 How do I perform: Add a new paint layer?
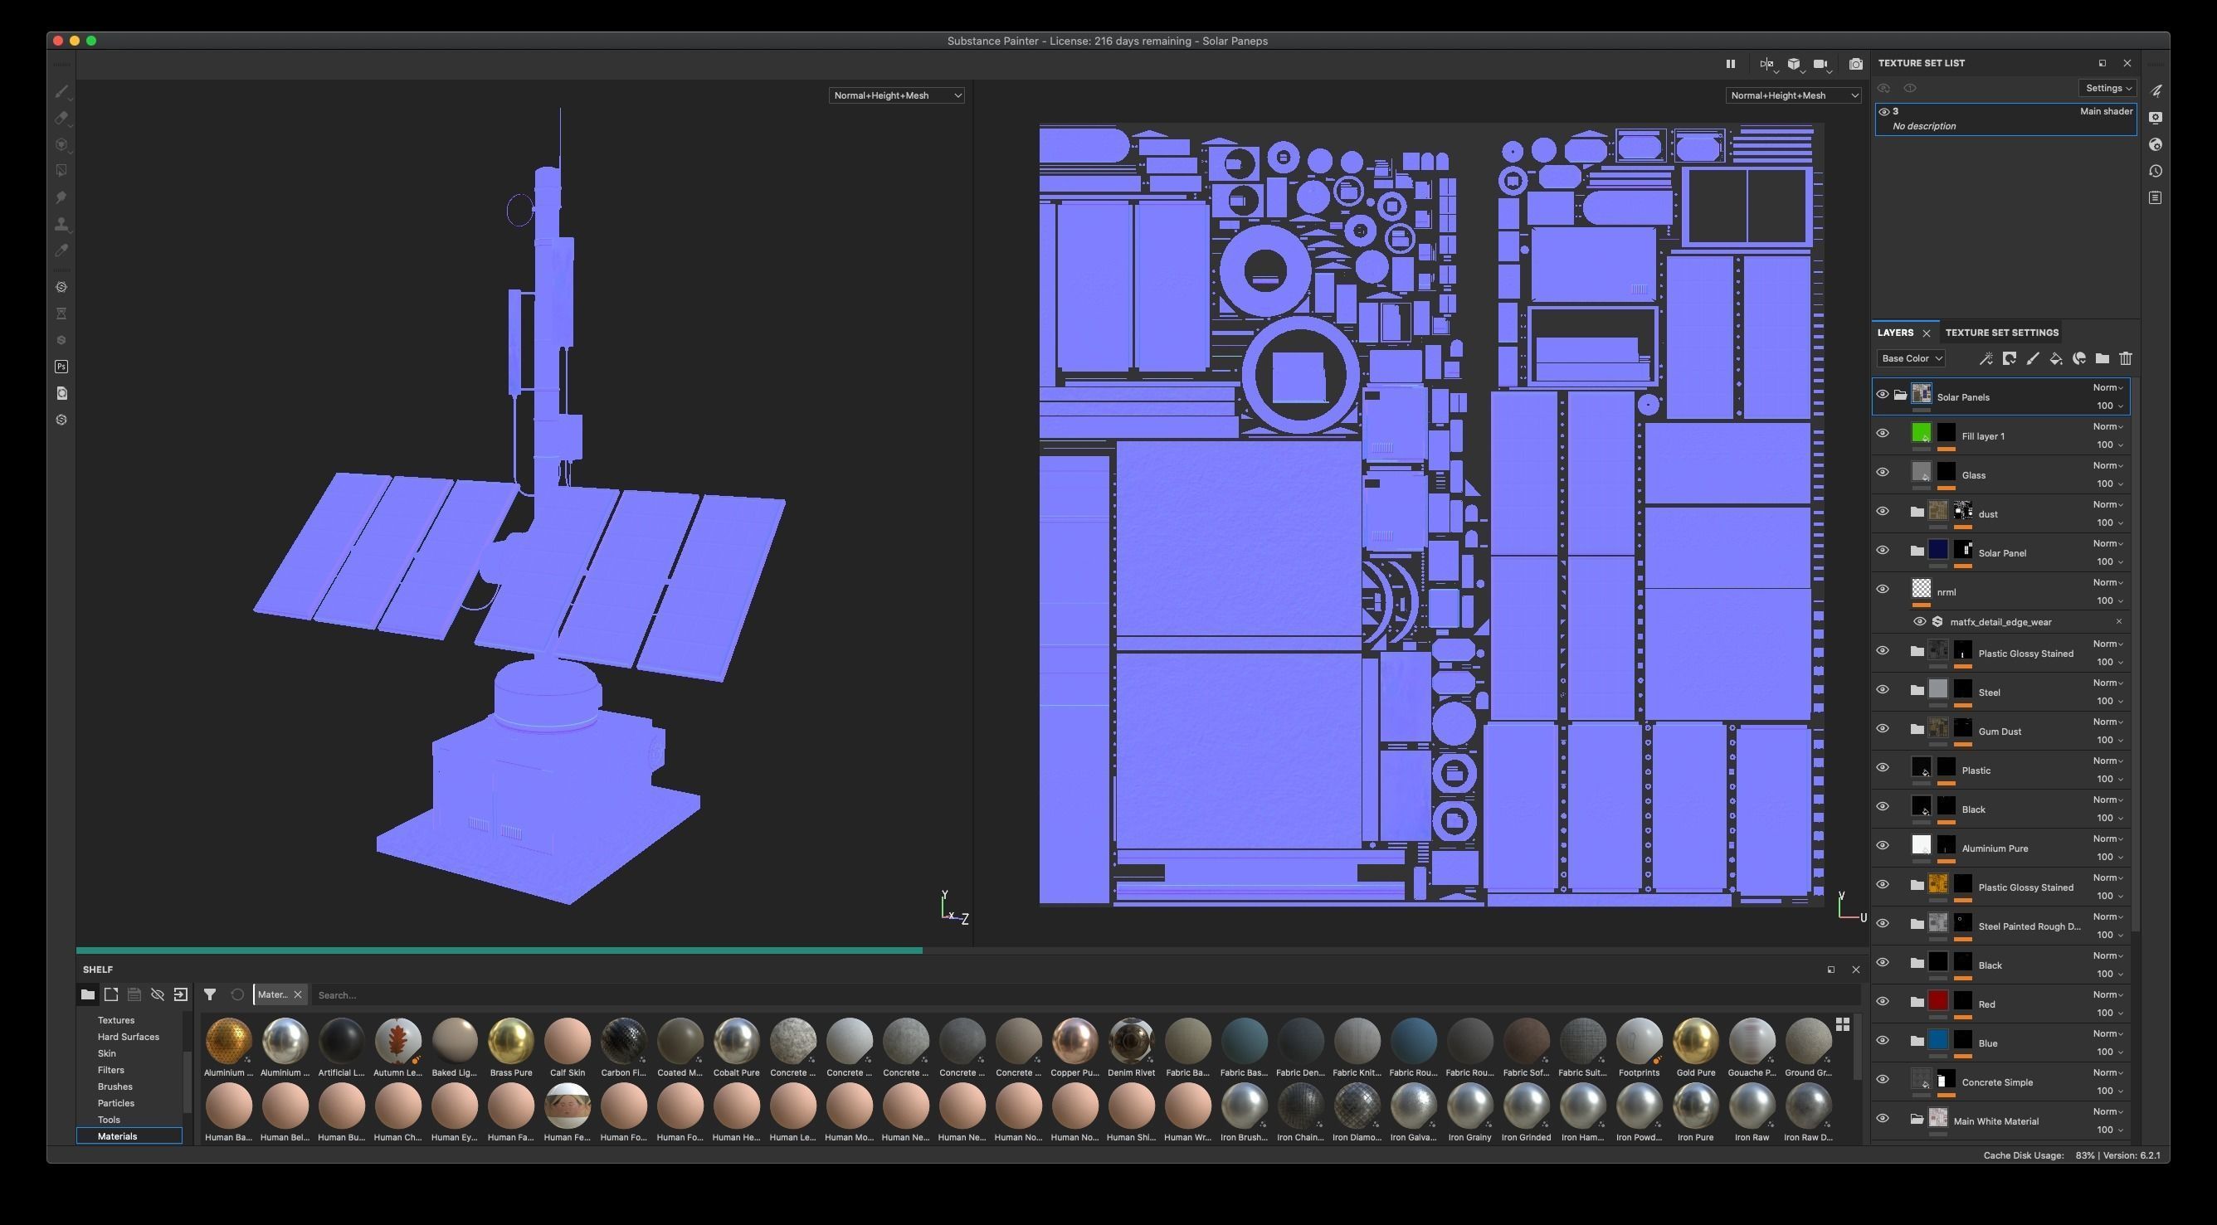pyautogui.click(x=2033, y=359)
